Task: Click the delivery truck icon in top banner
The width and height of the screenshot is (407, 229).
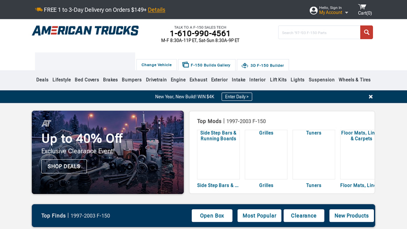Action: tap(39, 10)
